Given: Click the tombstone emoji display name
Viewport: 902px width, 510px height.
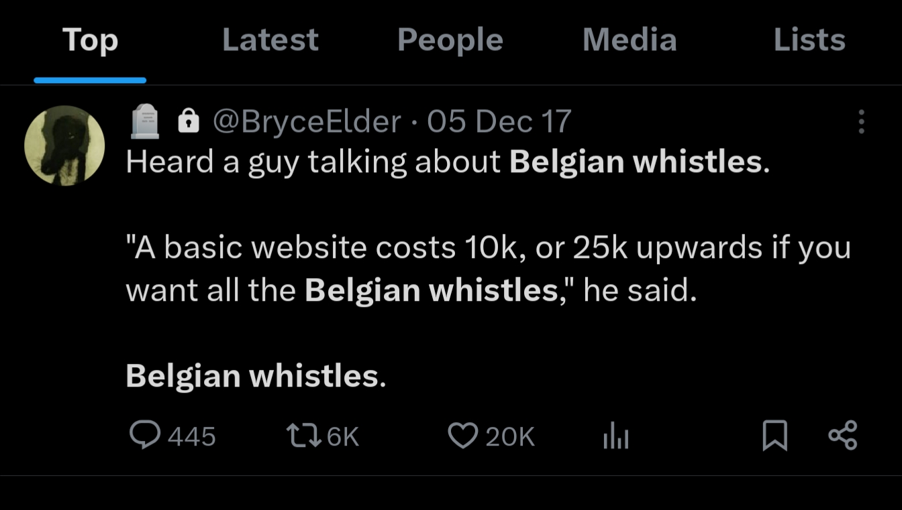Looking at the screenshot, I should [145, 121].
